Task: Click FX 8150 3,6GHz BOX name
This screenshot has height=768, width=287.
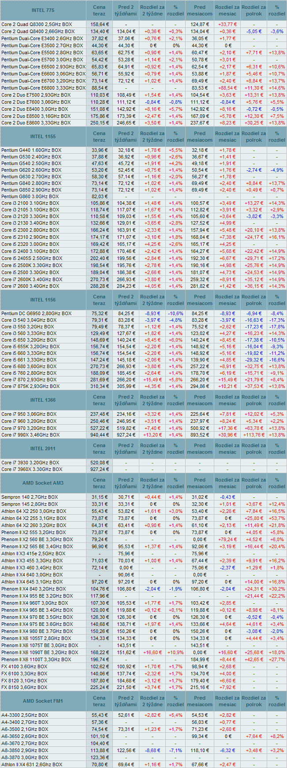Action: pos(24,687)
